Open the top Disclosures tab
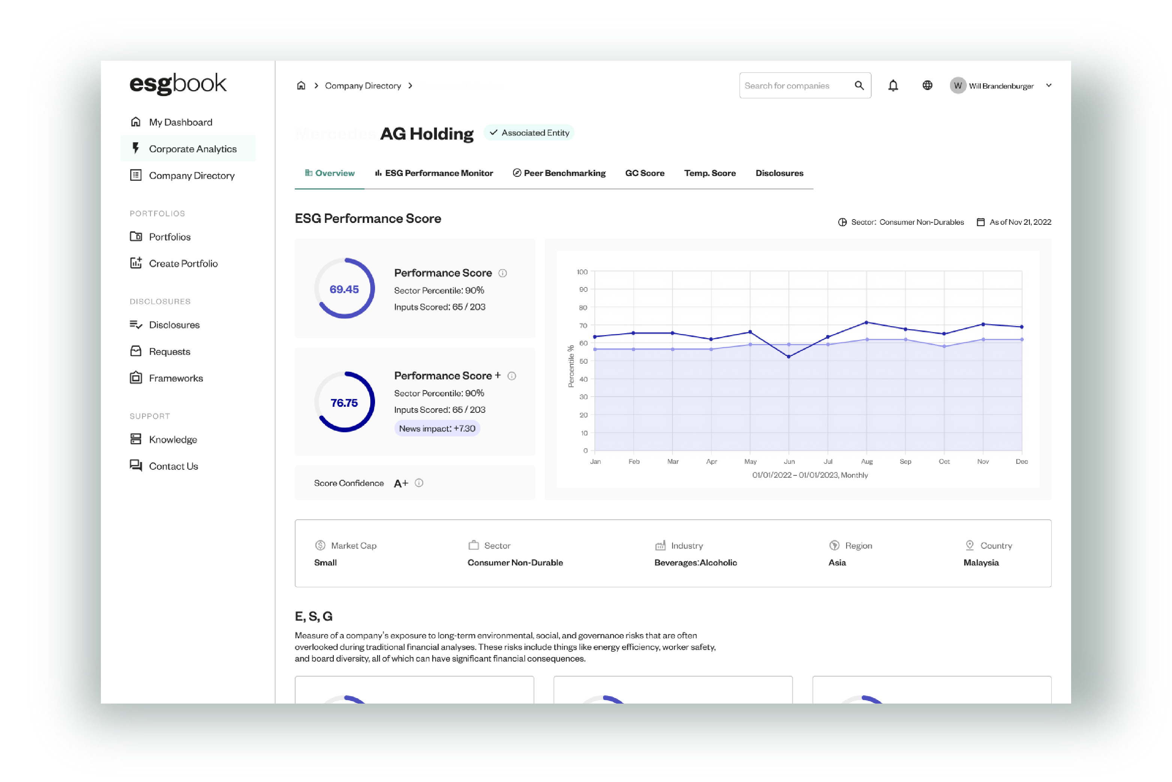 coord(779,173)
